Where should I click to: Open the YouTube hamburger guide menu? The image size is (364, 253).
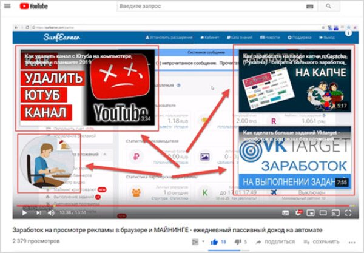[x=7, y=6]
